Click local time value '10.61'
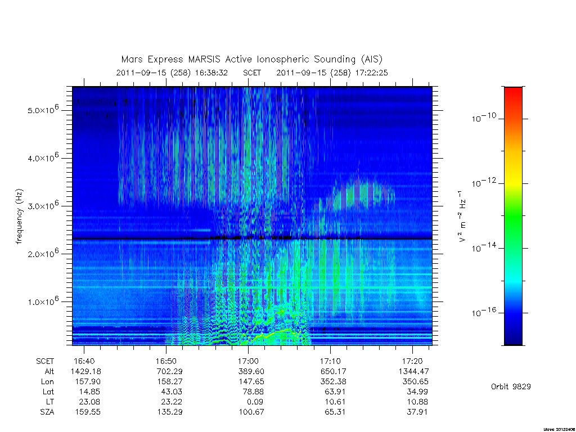 pyautogui.click(x=335, y=402)
